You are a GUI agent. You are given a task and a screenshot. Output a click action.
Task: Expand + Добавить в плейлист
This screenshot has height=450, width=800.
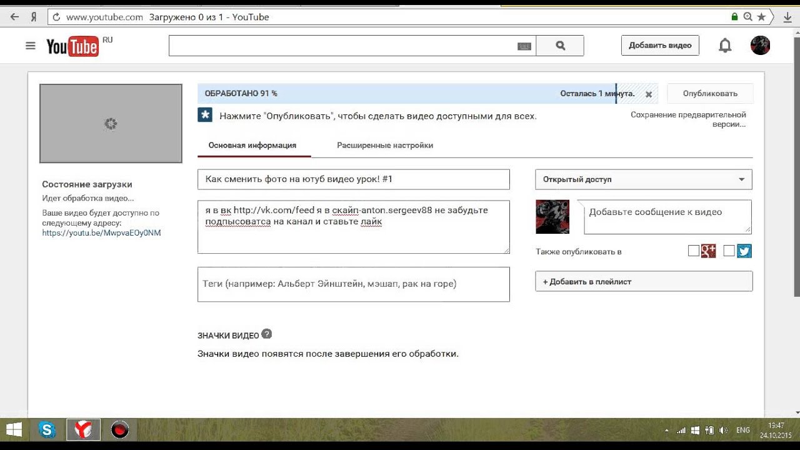point(644,281)
